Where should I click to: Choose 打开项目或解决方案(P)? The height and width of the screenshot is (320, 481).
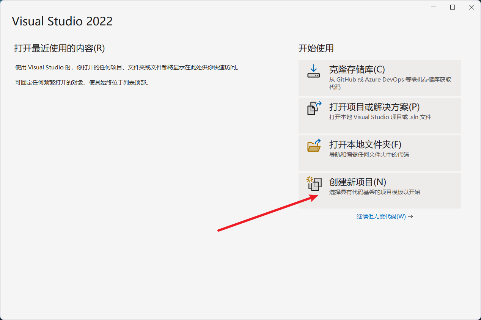(x=380, y=115)
